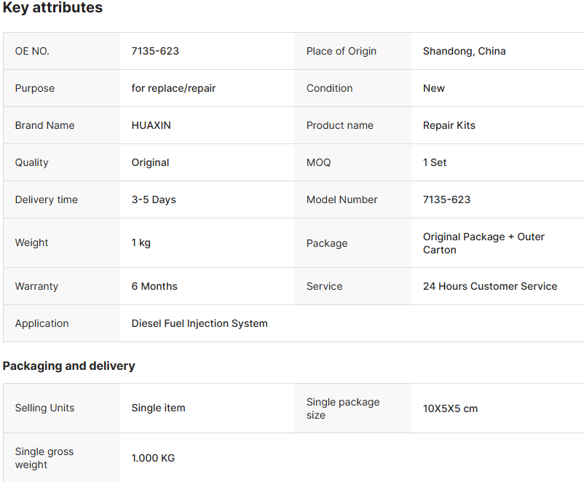This screenshot has width=584, height=482.
Task: Click the Key attributes heading
Action: [x=52, y=7]
